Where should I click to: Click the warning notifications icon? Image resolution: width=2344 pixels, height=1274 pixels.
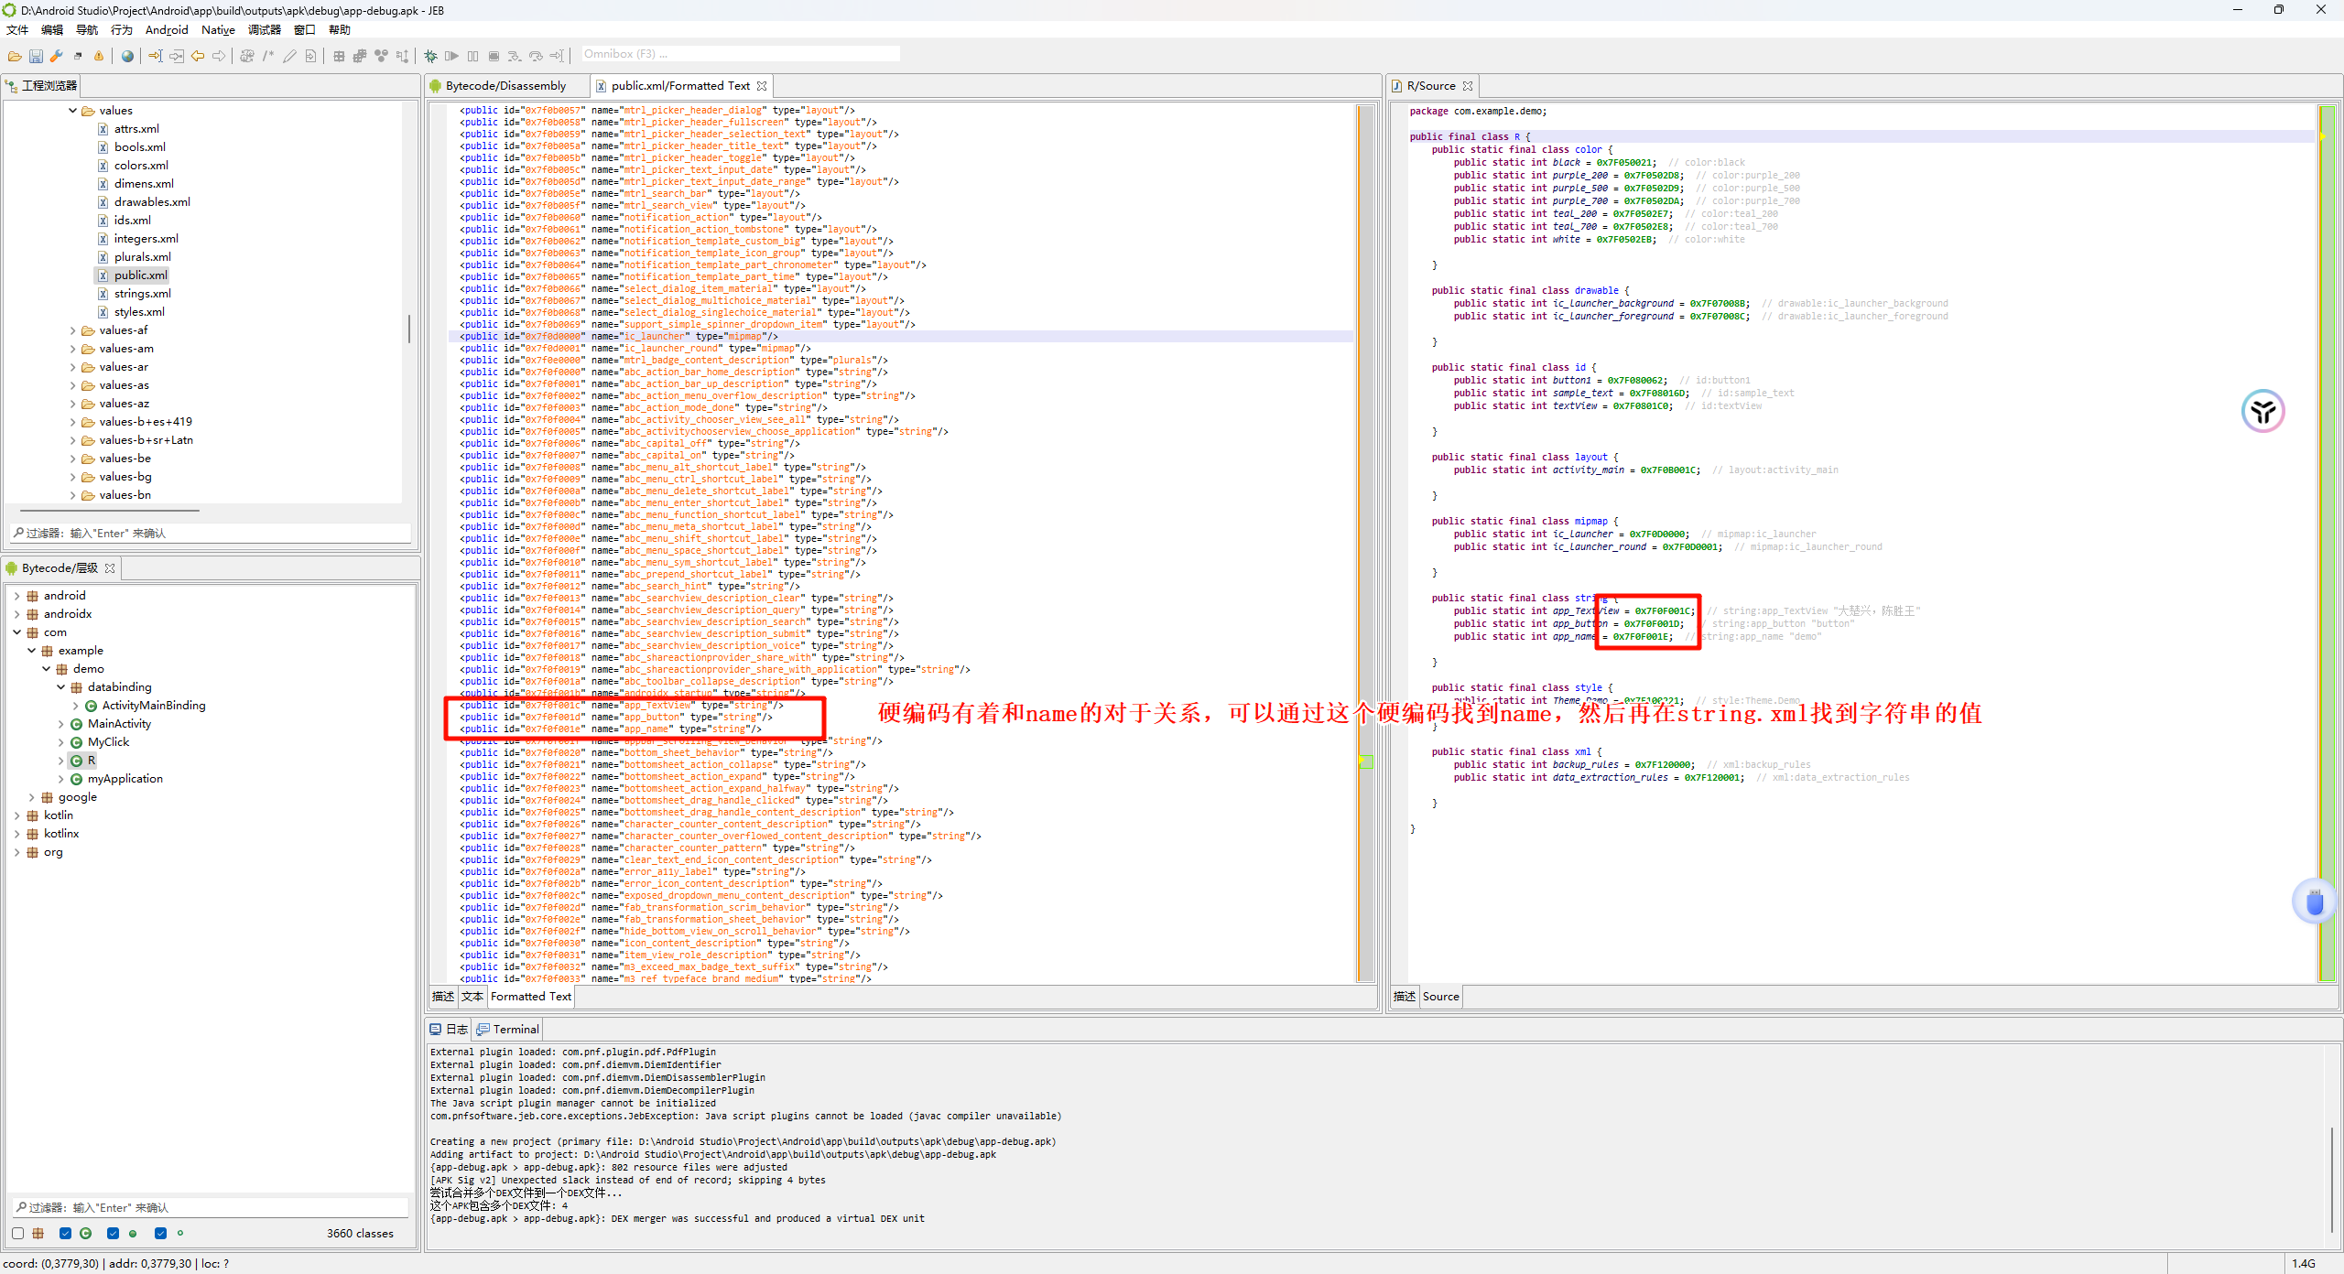coord(99,57)
